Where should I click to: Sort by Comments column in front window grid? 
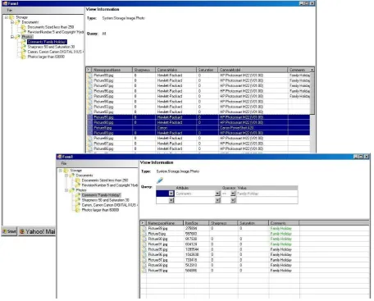[x=284, y=223]
